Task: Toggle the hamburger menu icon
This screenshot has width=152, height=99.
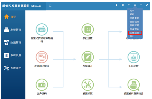Action: tap(135, 5)
